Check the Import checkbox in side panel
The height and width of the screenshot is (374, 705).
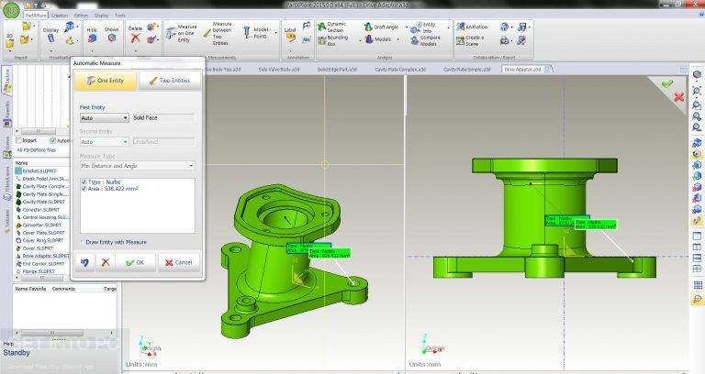pos(18,140)
